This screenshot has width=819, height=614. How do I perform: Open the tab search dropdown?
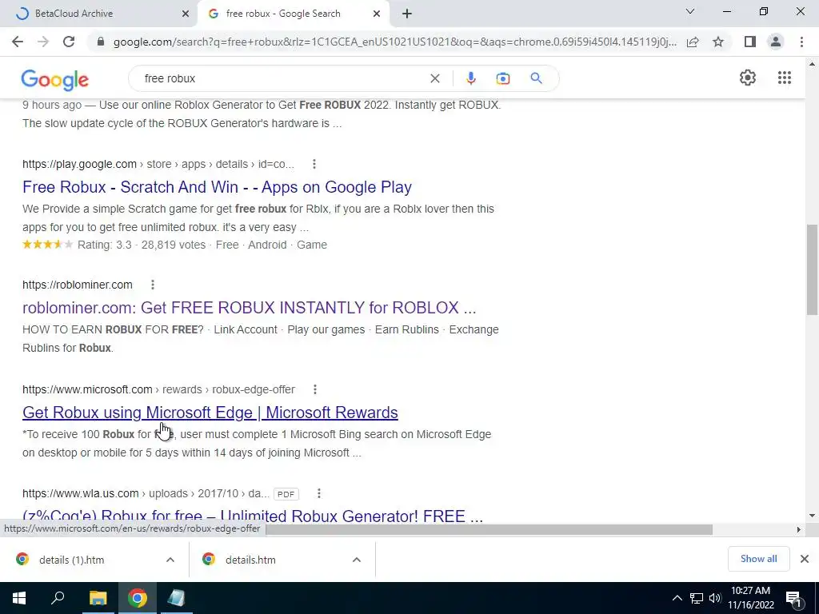[690, 11]
